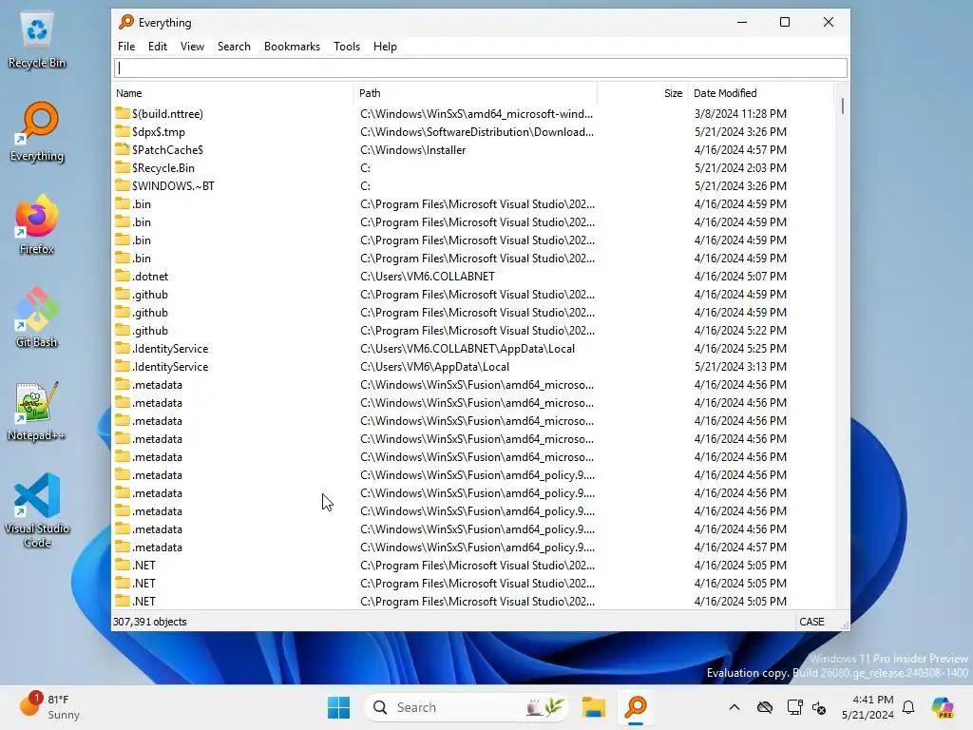This screenshot has height=730, width=973.
Task: Select the $PatchCache$ folder row
Action: tap(473, 149)
